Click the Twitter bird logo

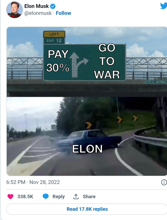tap(164, 6)
